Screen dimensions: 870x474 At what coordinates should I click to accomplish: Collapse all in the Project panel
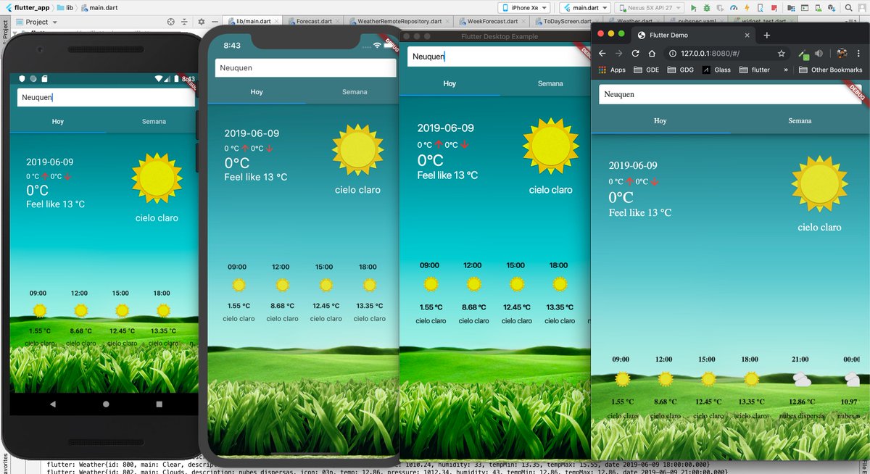185,22
